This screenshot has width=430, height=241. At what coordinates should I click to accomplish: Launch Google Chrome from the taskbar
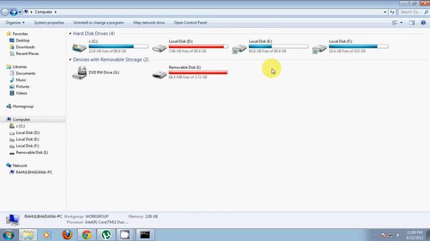pos(87,235)
